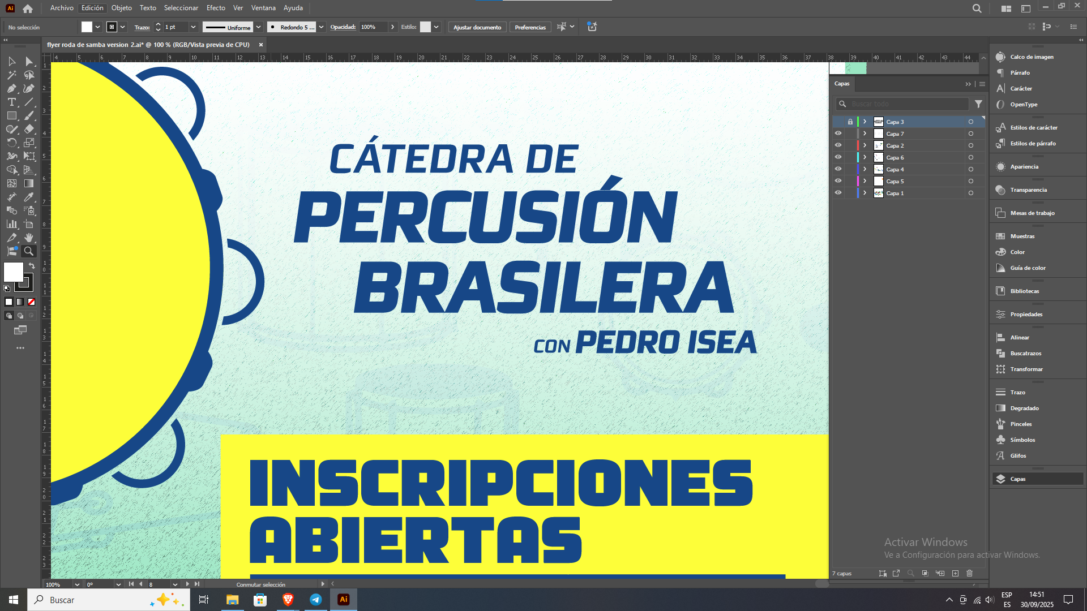Select the Gradient tool
The image size is (1087, 611).
coord(29,184)
